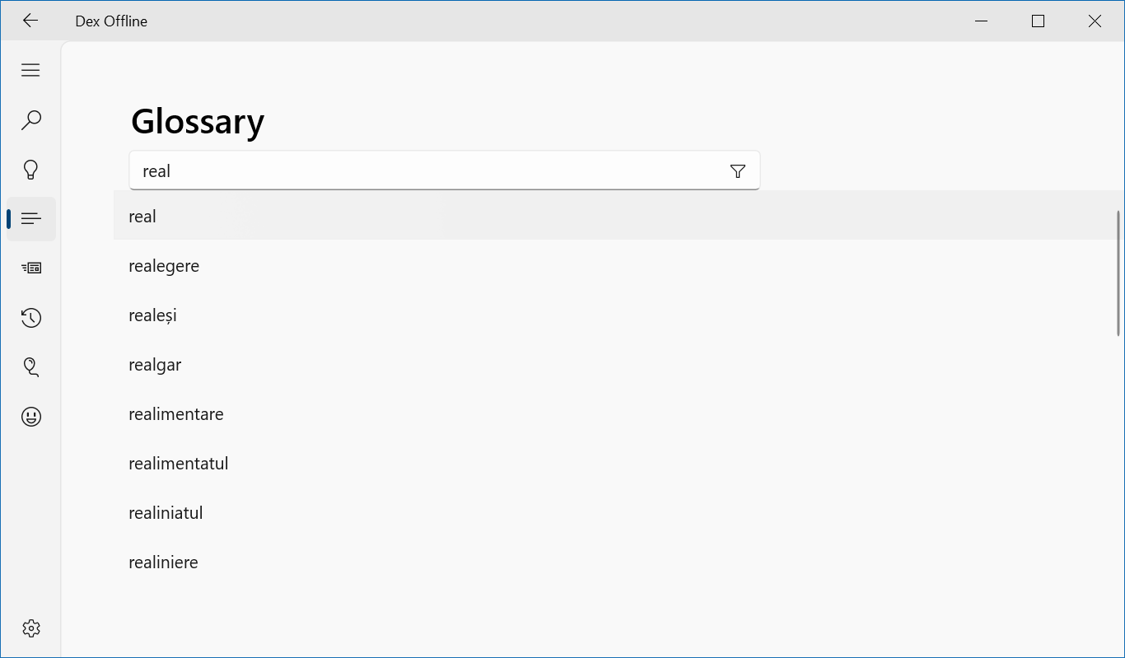Open the search page magnifier icon
The width and height of the screenshot is (1125, 658).
[30, 120]
